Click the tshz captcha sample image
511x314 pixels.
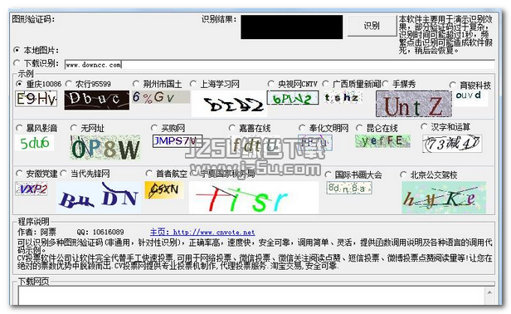click(x=343, y=97)
